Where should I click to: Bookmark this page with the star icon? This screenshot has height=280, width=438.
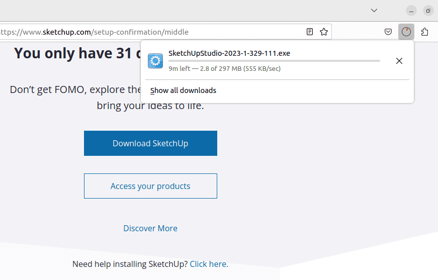pos(324,32)
